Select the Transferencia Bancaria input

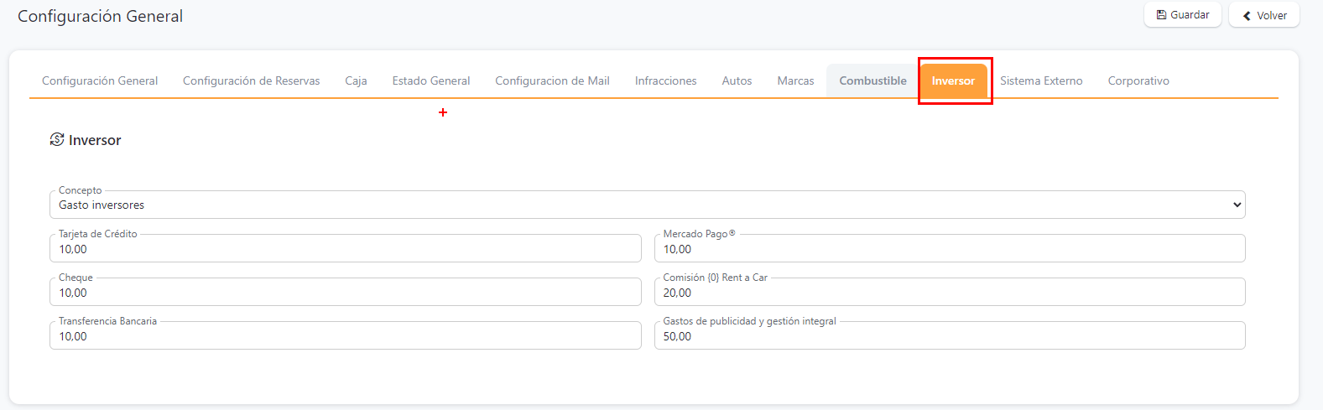point(345,337)
